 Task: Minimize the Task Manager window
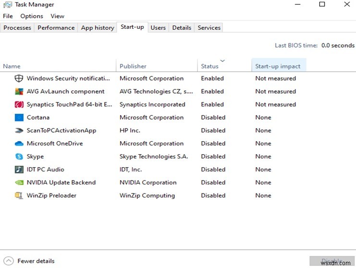297,4
